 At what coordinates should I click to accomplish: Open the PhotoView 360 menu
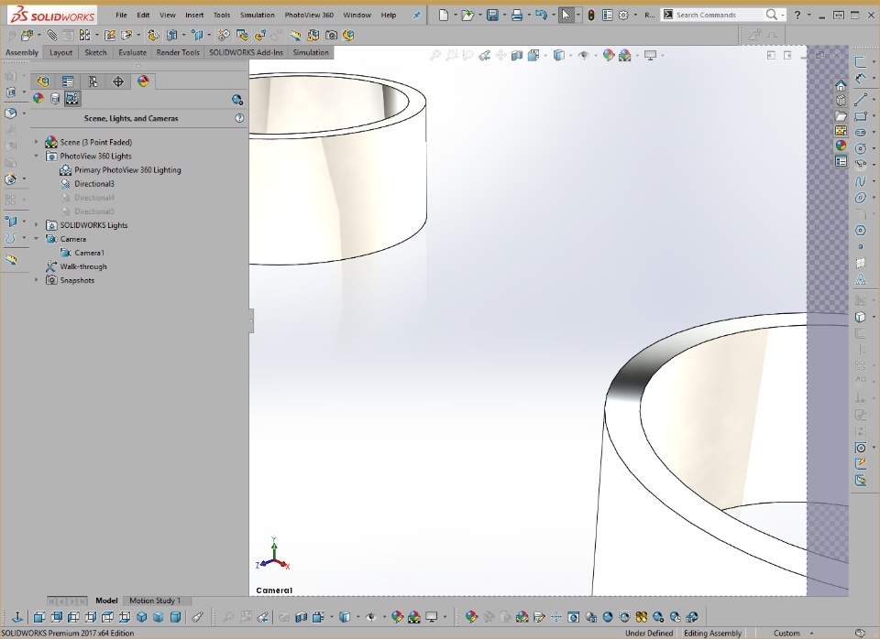pos(309,16)
